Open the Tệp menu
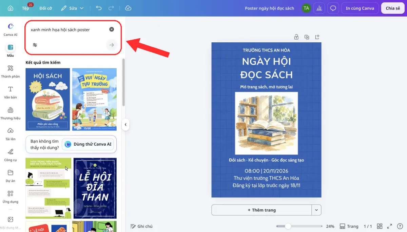 [x=26, y=8]
